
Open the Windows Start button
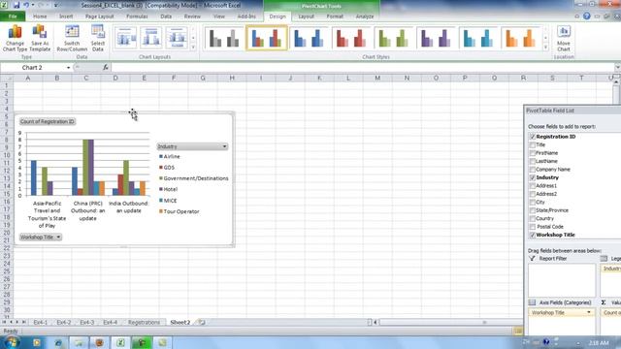click(11, 342)
